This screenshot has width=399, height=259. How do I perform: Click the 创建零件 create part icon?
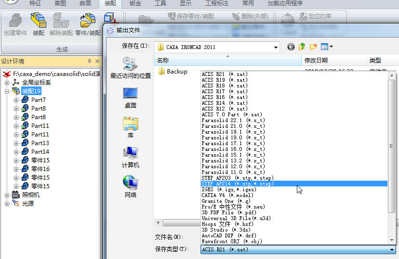(x=15, y=25)
